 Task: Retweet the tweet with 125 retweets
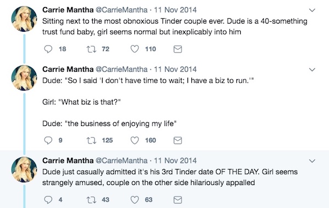pyautogui.click(x=92, y=140)
